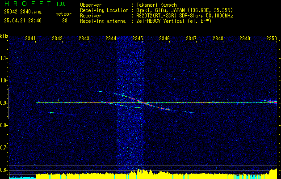
Task: Click the date stamp 25.04.21 23:40
Action: coord(23,21)
